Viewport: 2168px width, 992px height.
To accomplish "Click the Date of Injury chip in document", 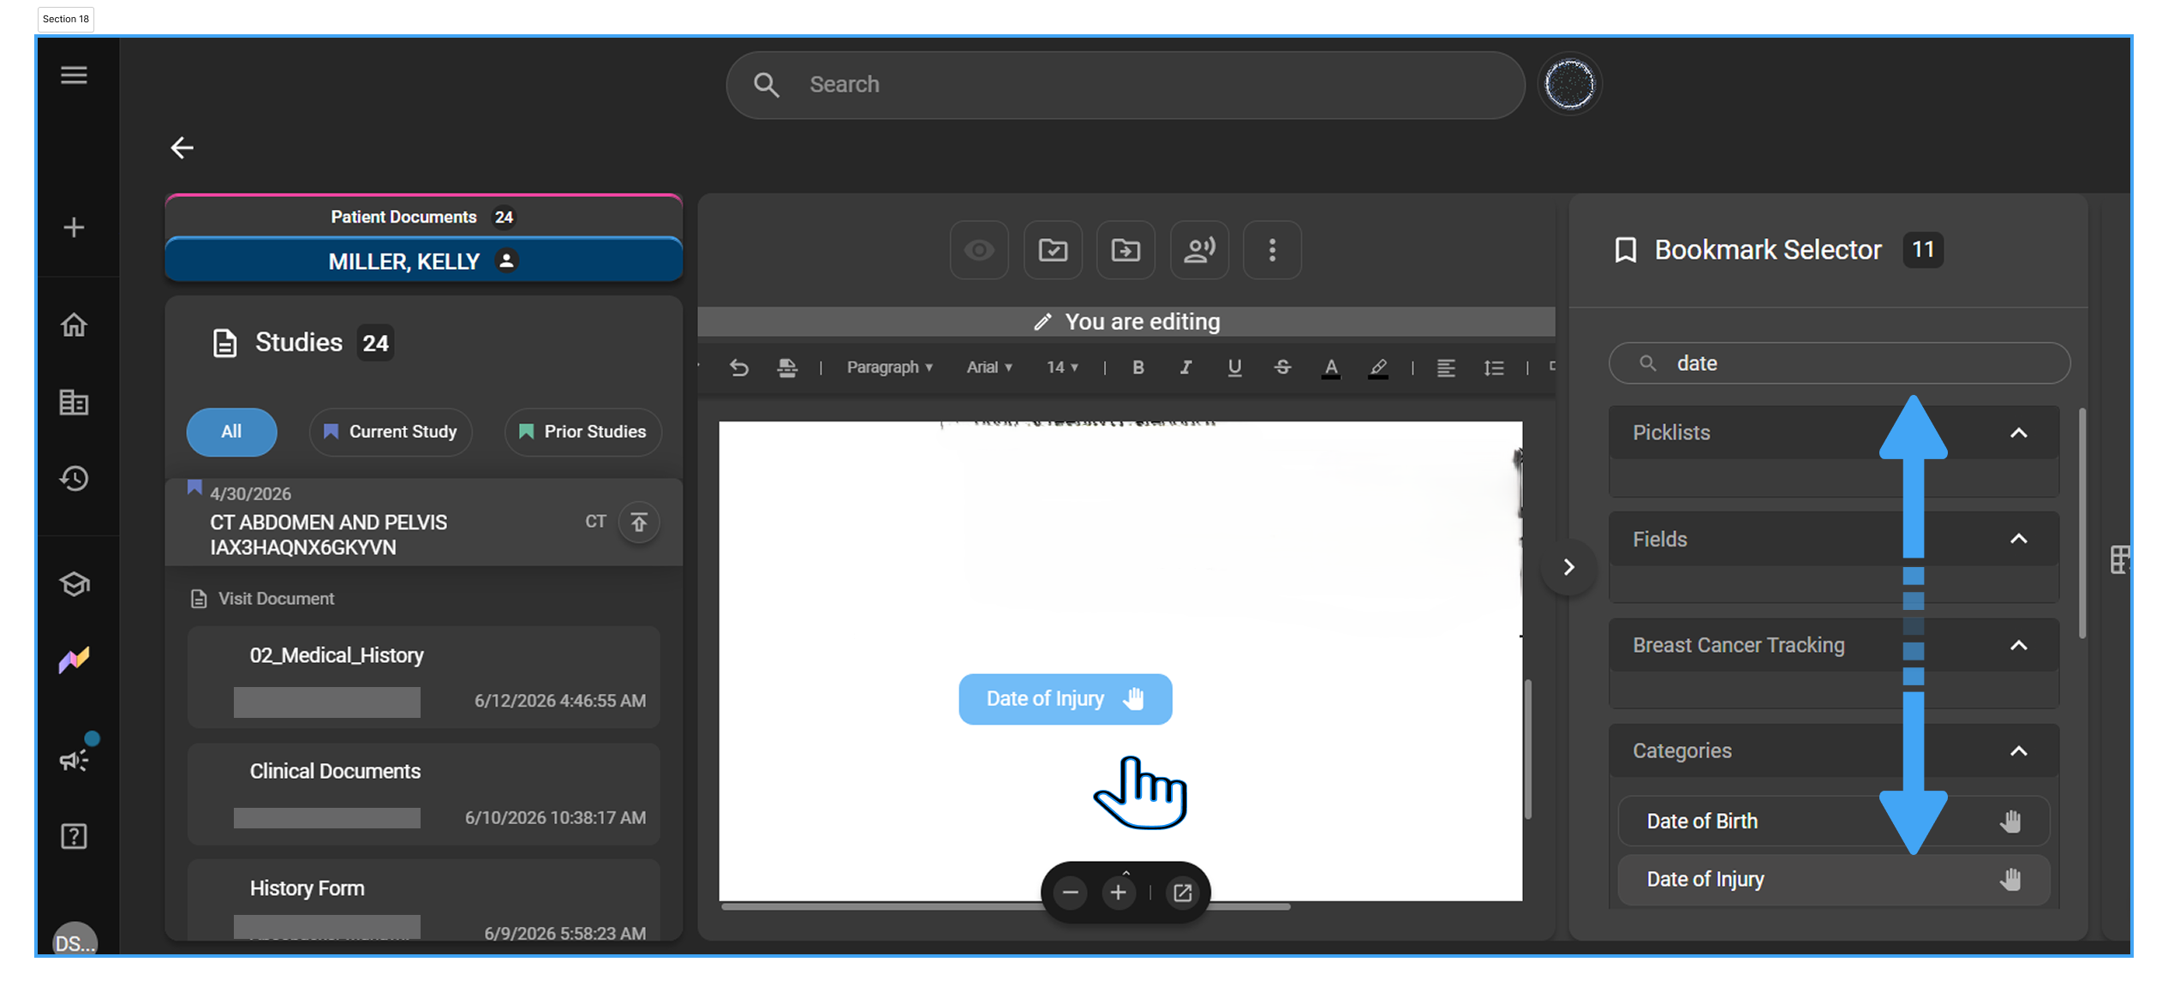I will [x=1065, y=699].
